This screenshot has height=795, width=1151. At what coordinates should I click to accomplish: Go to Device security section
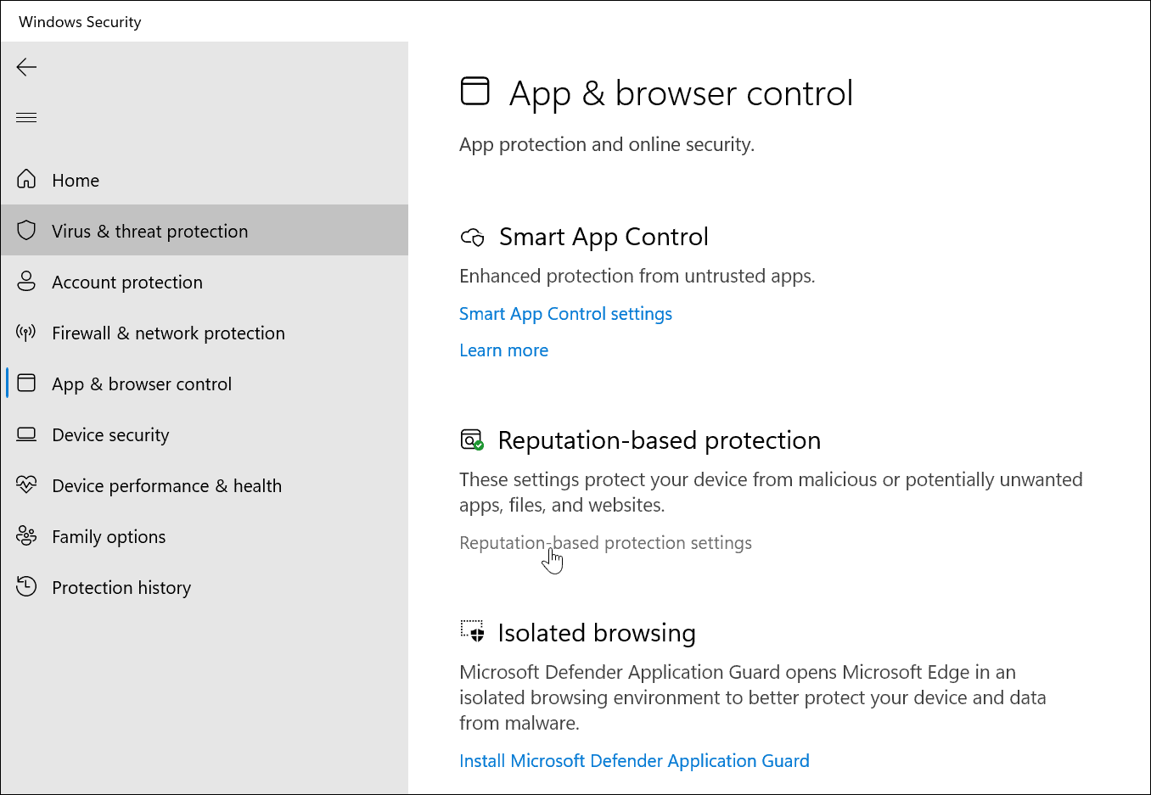point(110,435)
